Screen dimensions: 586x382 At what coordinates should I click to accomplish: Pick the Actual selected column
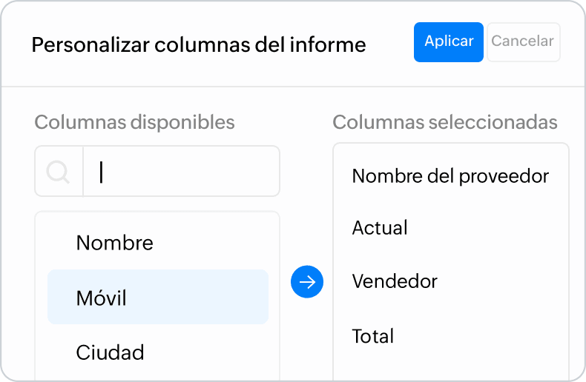[x=380, y=227]
